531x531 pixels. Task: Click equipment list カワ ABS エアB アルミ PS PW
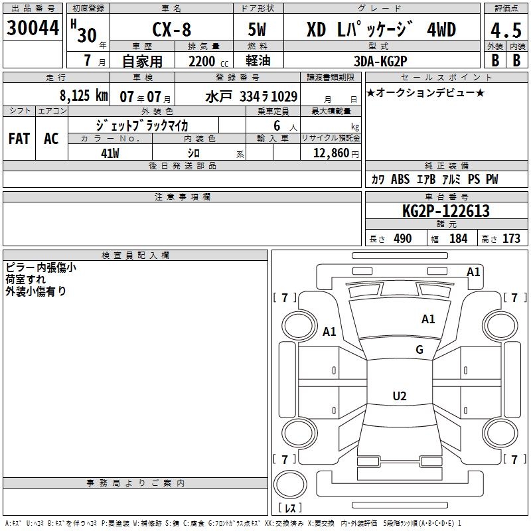point(435,179)
